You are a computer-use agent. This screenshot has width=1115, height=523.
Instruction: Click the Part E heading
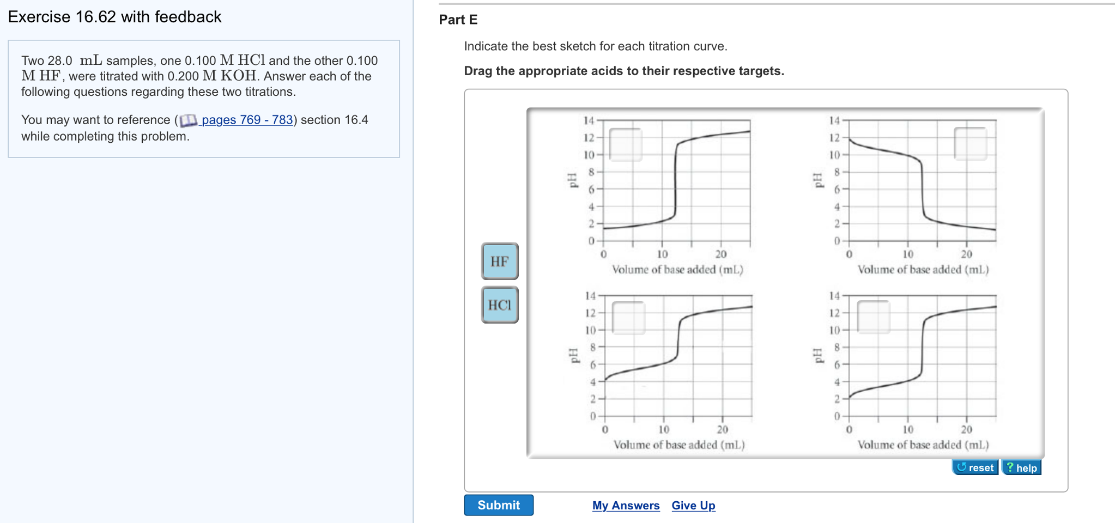(458, 20)
